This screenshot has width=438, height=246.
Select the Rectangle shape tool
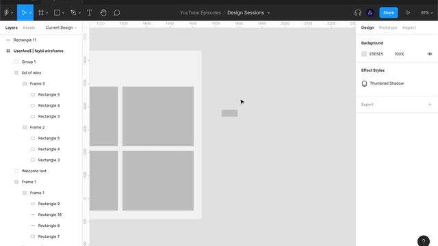[57, 12]
